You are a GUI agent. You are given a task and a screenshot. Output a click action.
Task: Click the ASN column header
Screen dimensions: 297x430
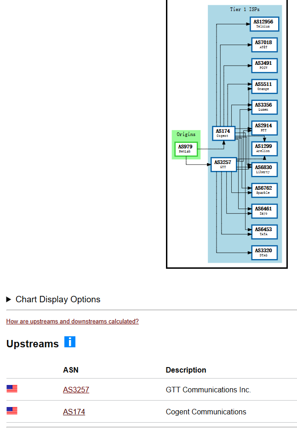pyautogui.click(x=71, y=370)
